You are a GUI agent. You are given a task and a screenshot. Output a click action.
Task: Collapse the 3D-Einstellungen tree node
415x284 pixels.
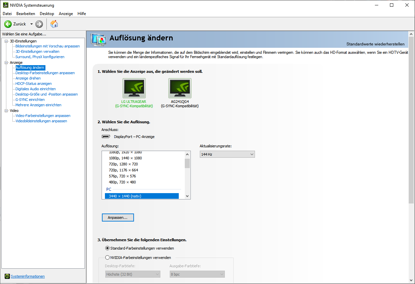tap(6, 41)
